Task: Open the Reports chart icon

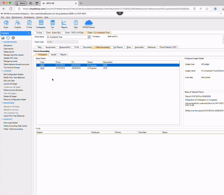Action: click(64, 23)
